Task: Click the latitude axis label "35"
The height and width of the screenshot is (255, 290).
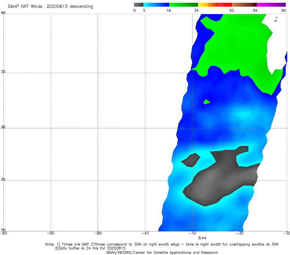Action: coord(3,71)
